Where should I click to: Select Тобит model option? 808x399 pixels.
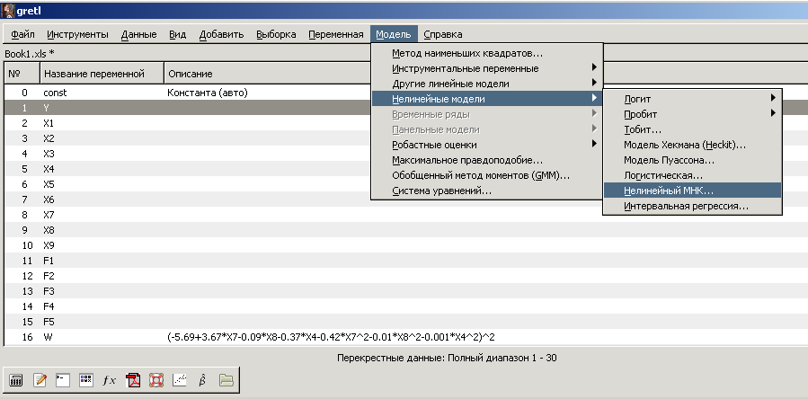click(x=693, y=130)
